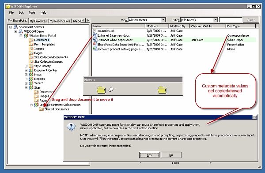Expand the Style Library node
The height and width of the screenshot is (173, 265).
click(26, 66)
